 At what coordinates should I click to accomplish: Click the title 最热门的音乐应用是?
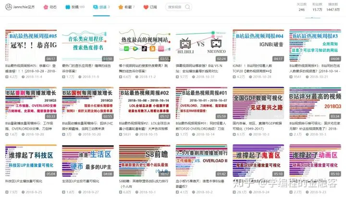[x=86, y=68]
